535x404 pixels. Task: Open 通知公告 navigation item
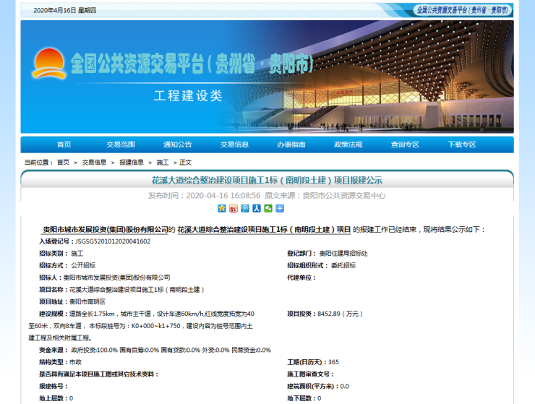[x=177, y=145]
